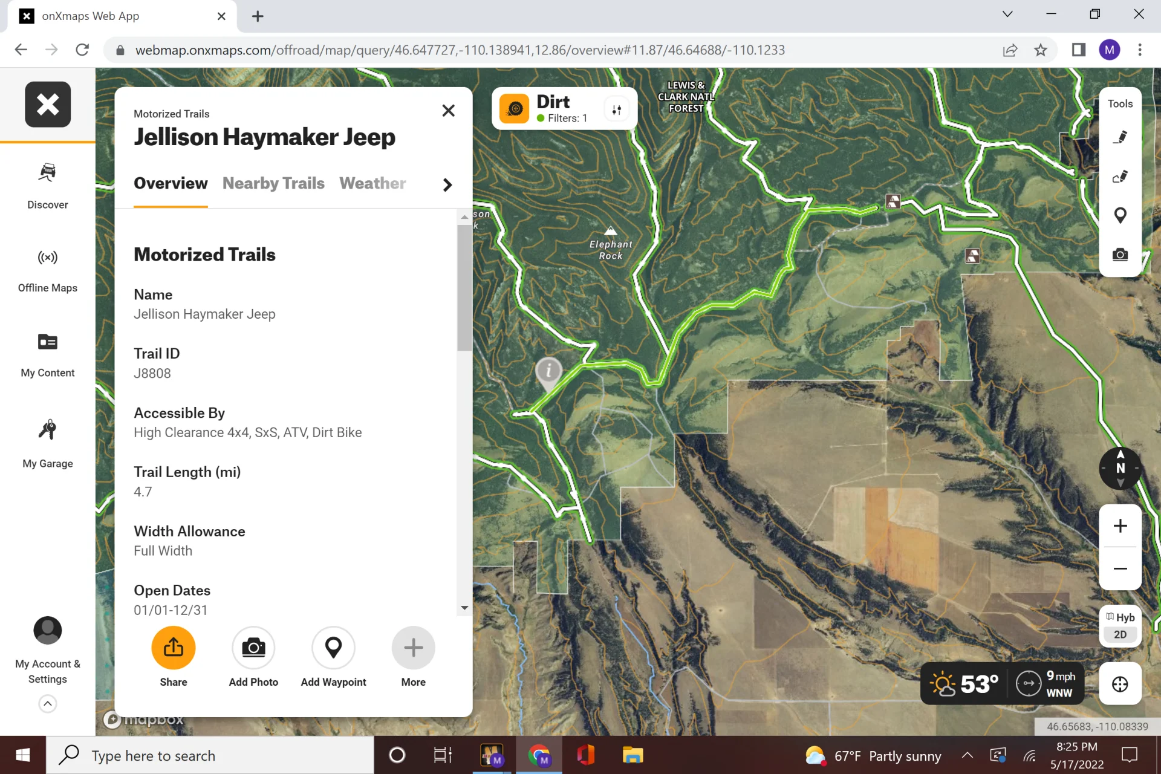Select the line drawing tool in Tools
The width and height of the screenshot is (1161, 774).
(x=1120, y=137)
